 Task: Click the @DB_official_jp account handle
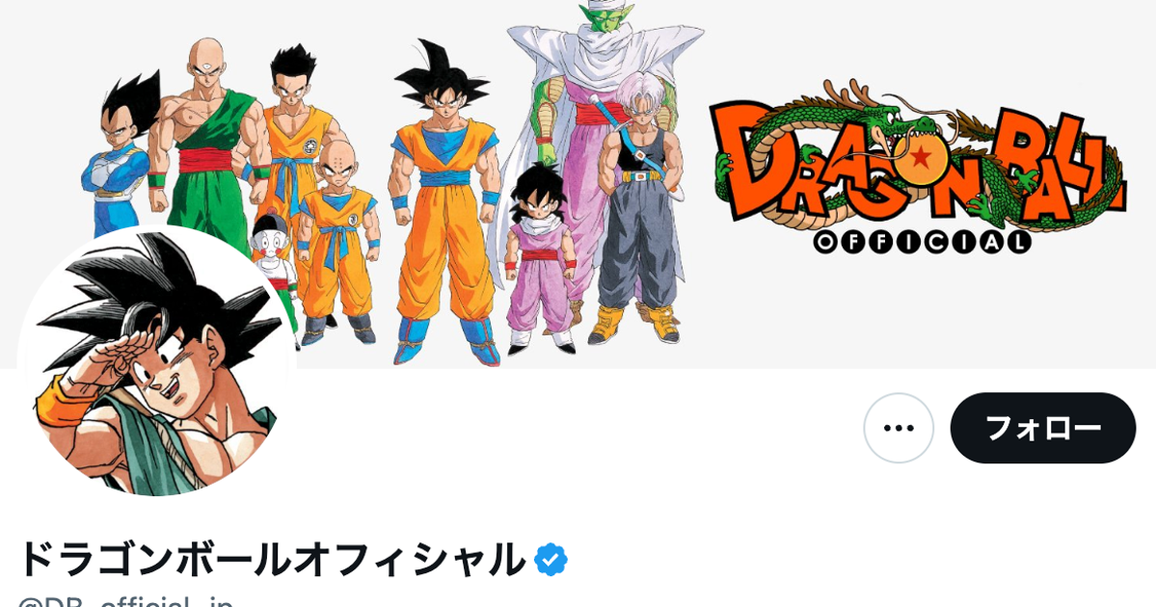[x=125, y=600]
